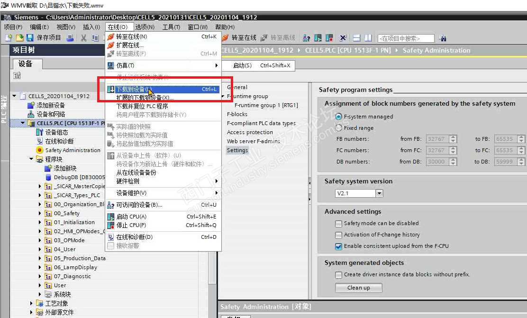Expand the 01_Initialization folder
This screenshot has width=527, height=318.
click(x=40, y=222)
